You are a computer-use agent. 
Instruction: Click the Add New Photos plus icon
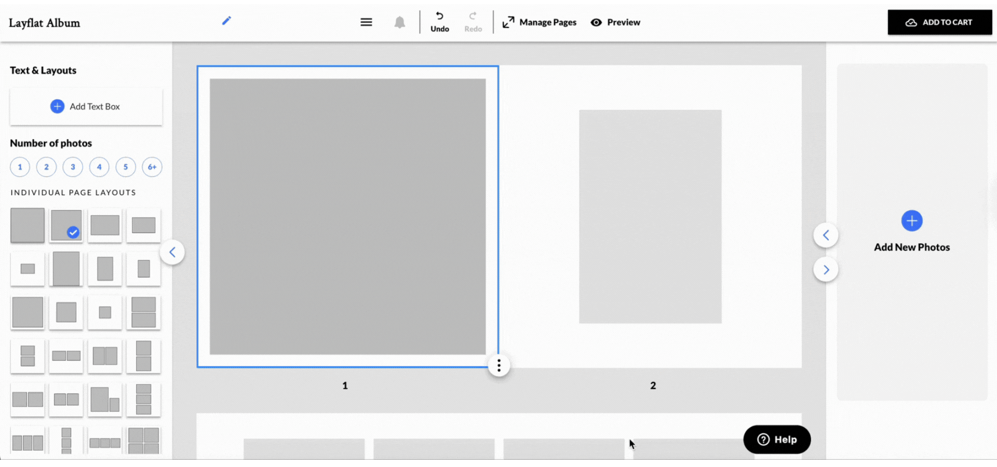(x=912, y=220)
